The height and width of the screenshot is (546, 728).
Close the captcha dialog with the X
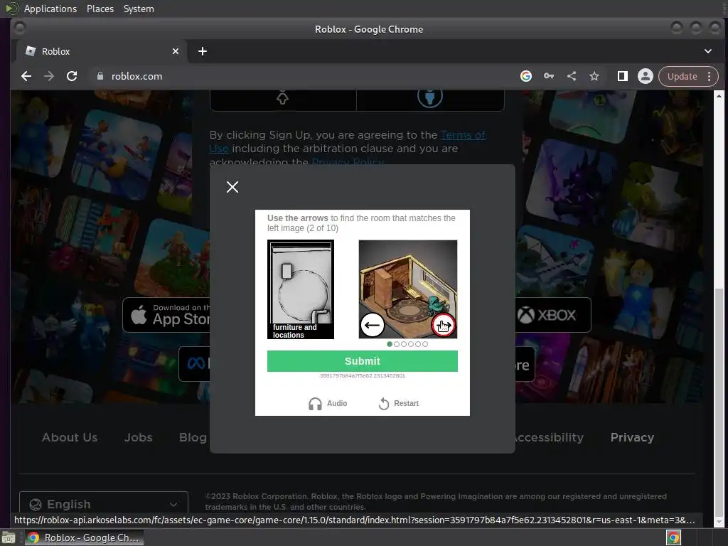tap(232, 187)
